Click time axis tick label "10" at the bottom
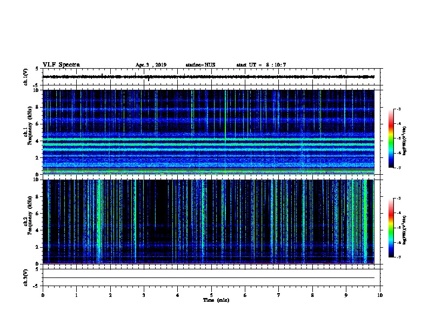This screenshot has height=331, width=428. click(380, 295)
